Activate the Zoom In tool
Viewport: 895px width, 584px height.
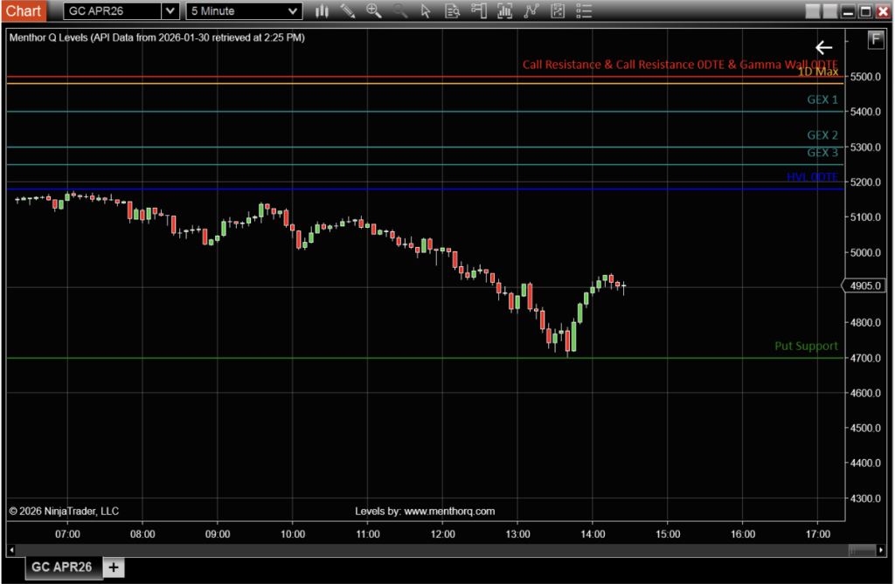click(x=373, y=11)
